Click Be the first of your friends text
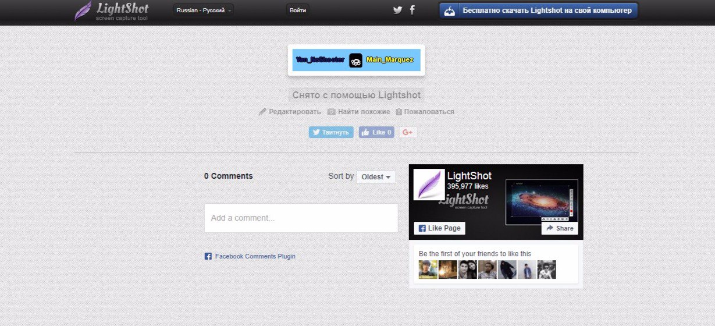Image resolution: width=715 pixels, height=326 pixels. 475,254
